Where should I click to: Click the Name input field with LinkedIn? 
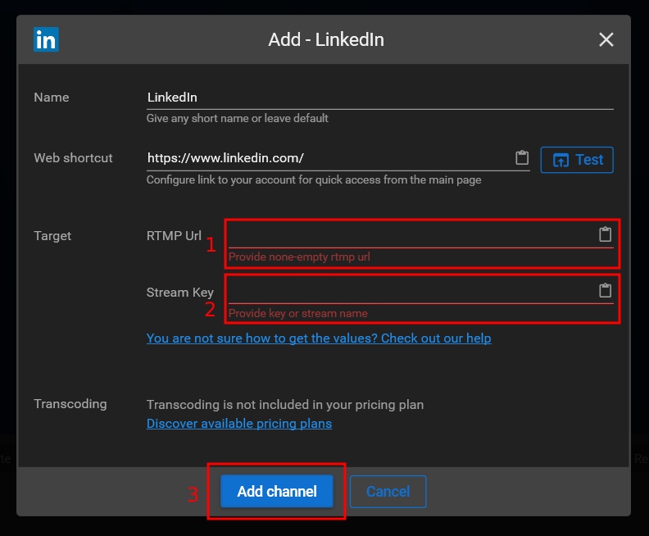pyautogui.click(x=379, y=98)
